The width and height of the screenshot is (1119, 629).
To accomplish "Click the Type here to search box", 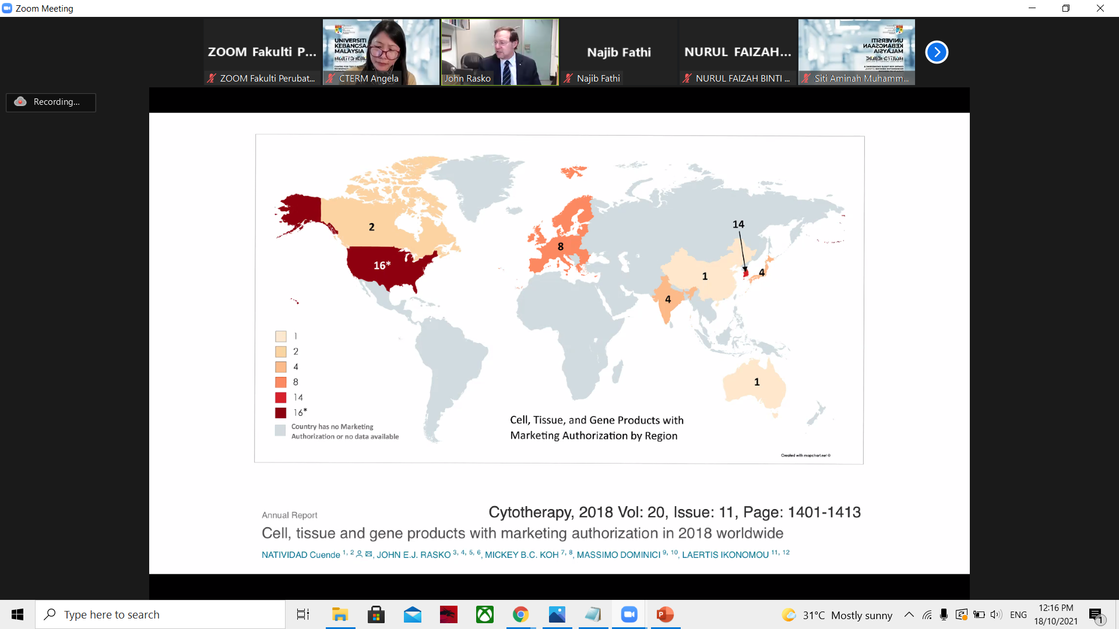I will pyautogui.click(x=160, y=614).
